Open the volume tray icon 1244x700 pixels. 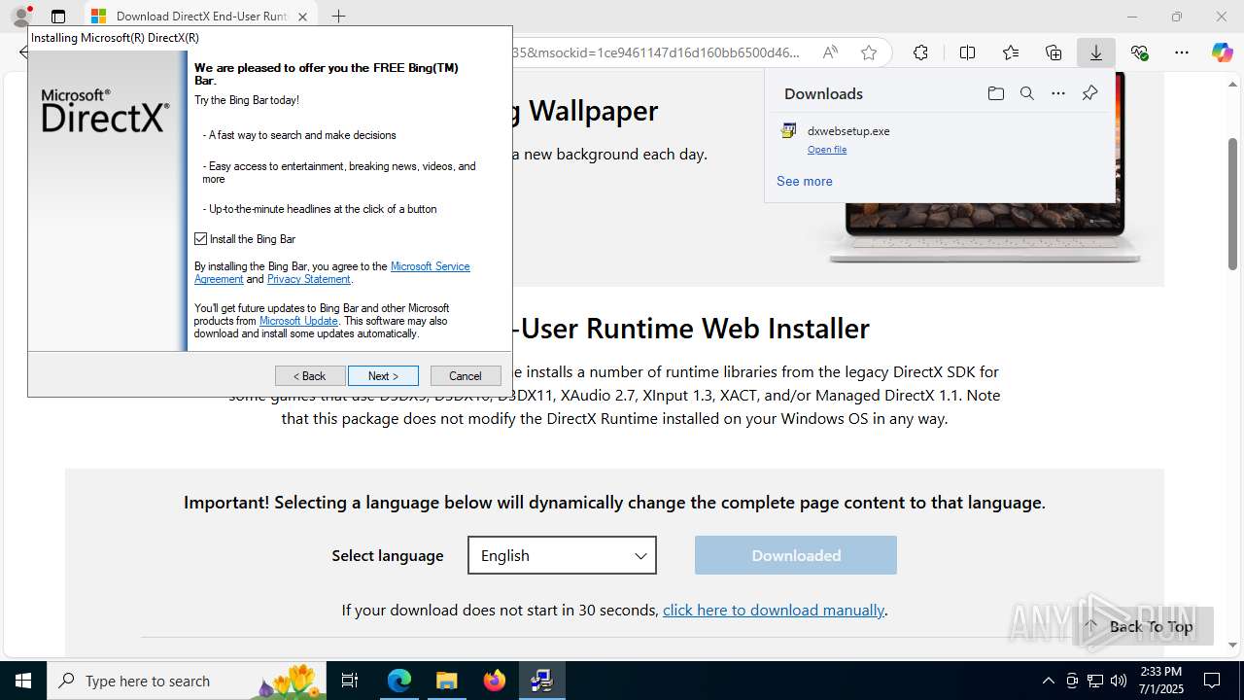[x=1119, y=681]
